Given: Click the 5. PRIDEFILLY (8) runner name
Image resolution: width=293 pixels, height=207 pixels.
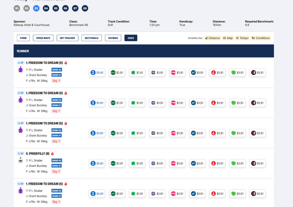Looking at the screenshot, I should (38, 154).
